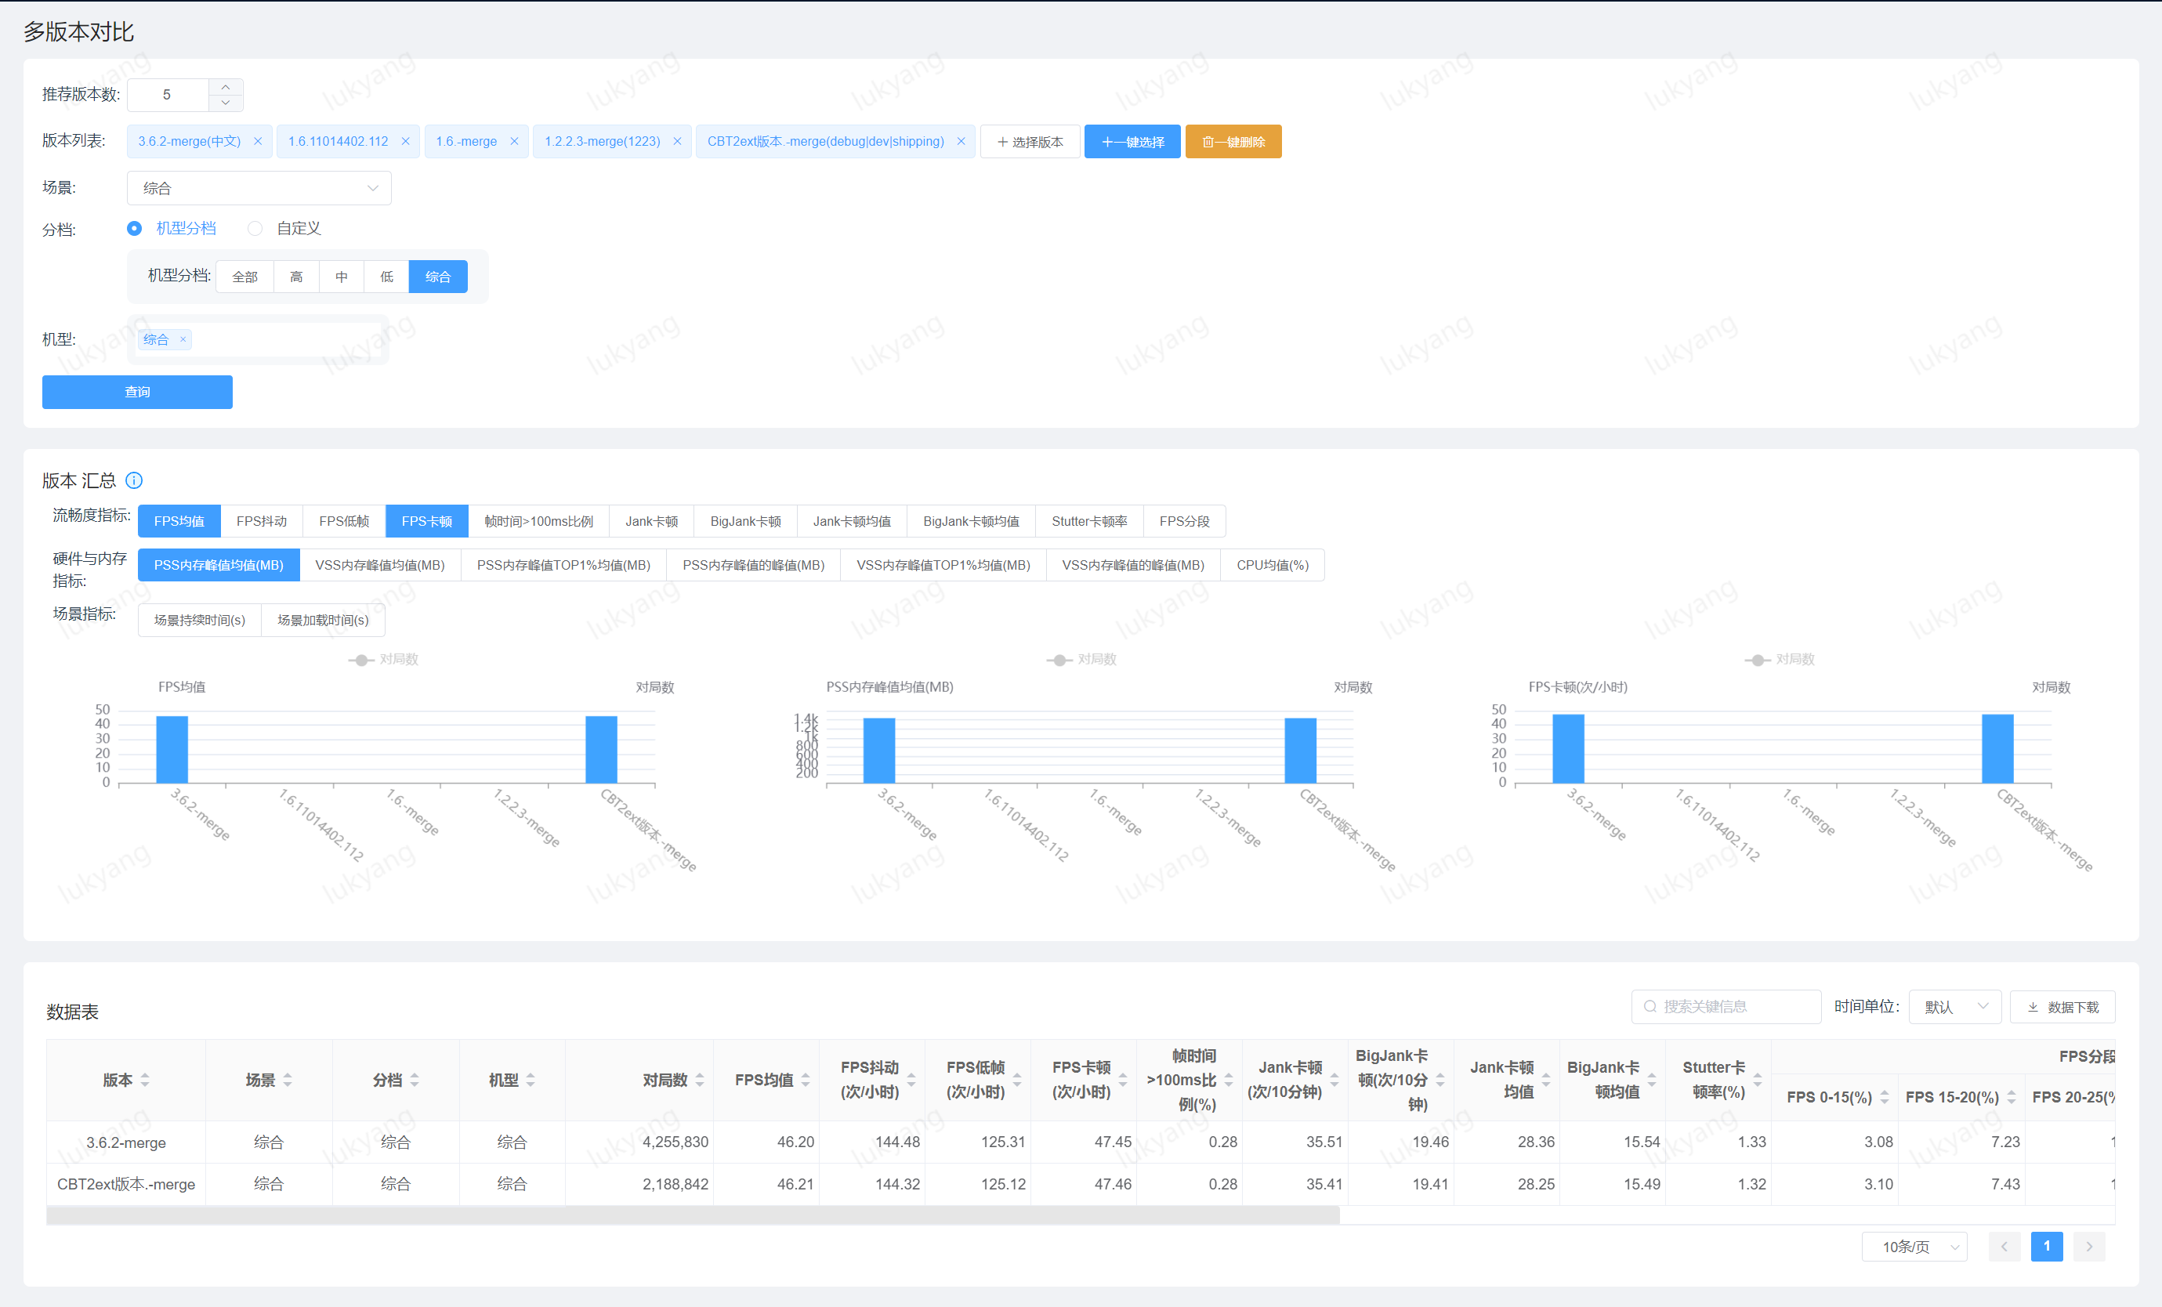Open the 机型 multi-select box
Viewport: 2162px width, 1307px height.
258,339
